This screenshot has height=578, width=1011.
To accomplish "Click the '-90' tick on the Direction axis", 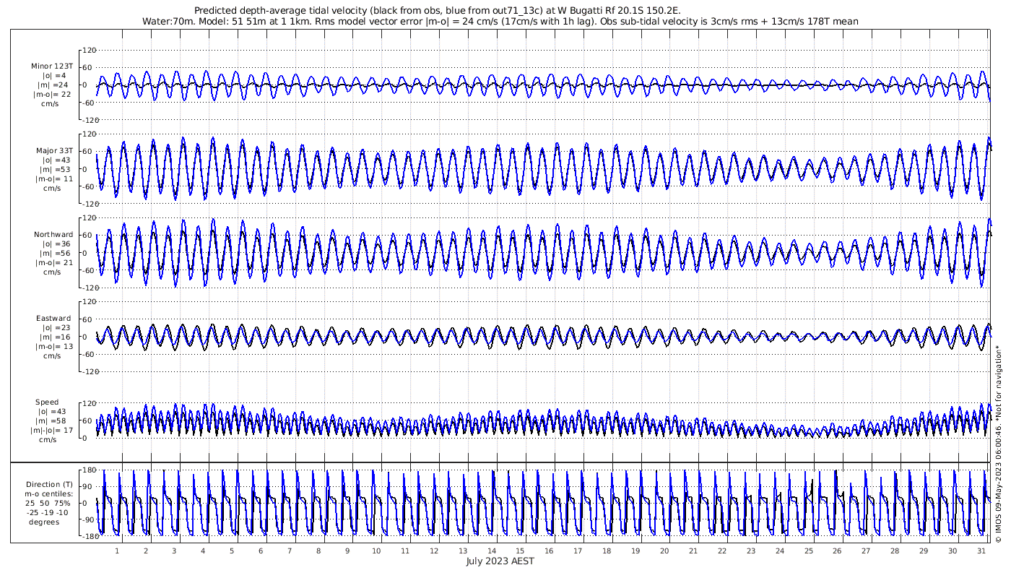I will point(90,520).
